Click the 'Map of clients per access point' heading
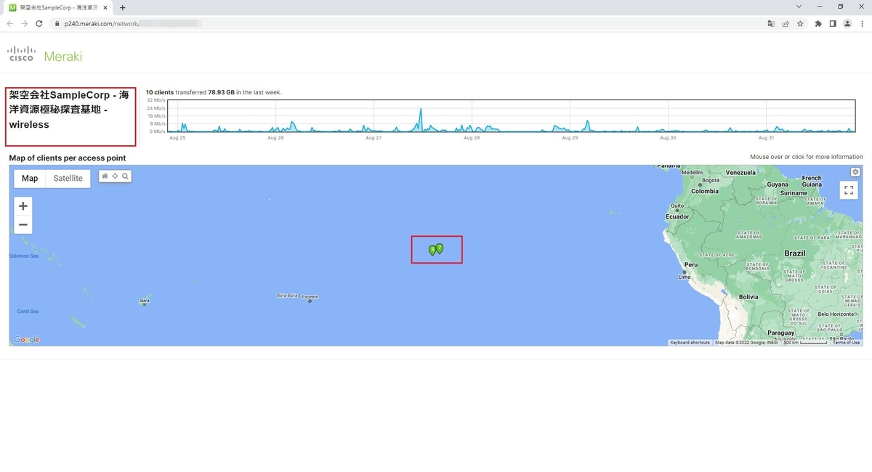 click(68, 158)
